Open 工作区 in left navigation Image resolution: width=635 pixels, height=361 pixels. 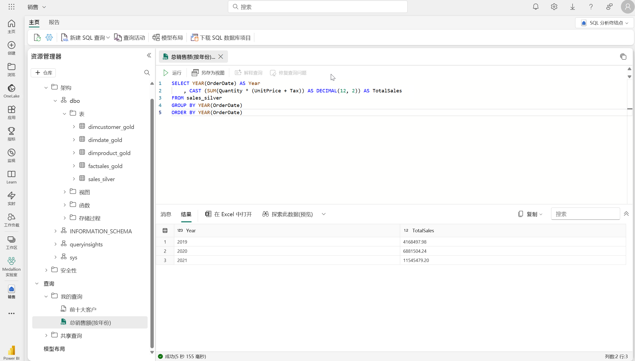[x=12, y=243]
